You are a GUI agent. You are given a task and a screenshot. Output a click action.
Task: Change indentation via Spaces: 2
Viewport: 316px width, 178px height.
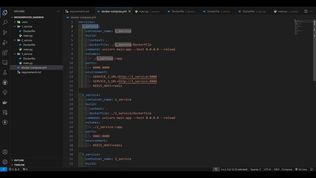(256, 169)
